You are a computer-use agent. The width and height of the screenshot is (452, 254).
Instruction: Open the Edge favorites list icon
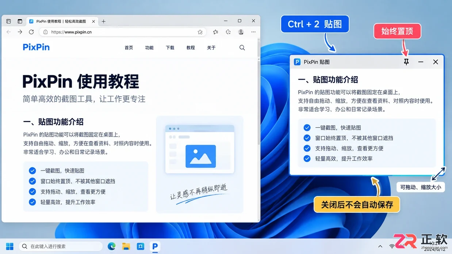216,32
